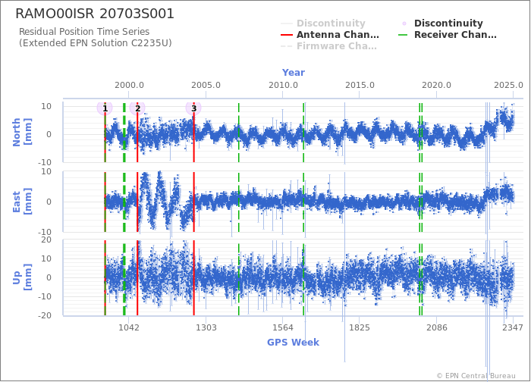
Task: Click the North [mm] axis label
Action: pos(22,132)
